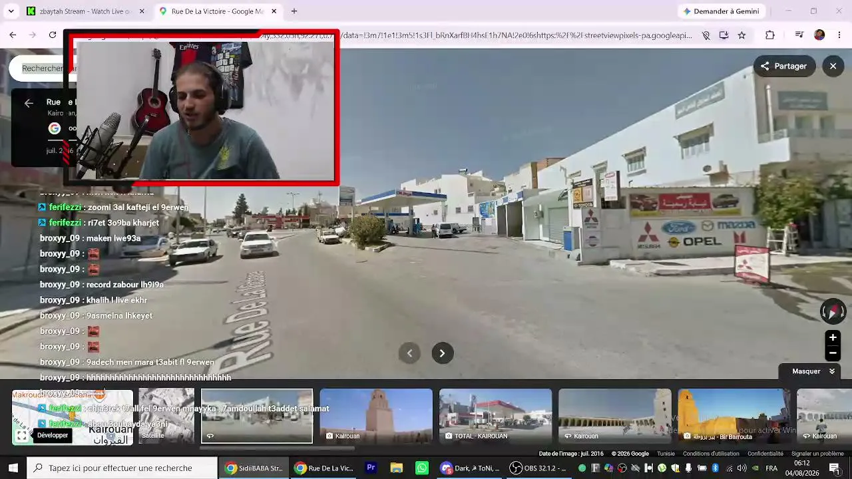
Task: Click the Google logo in info panel
Action: [x=55, y=128]
